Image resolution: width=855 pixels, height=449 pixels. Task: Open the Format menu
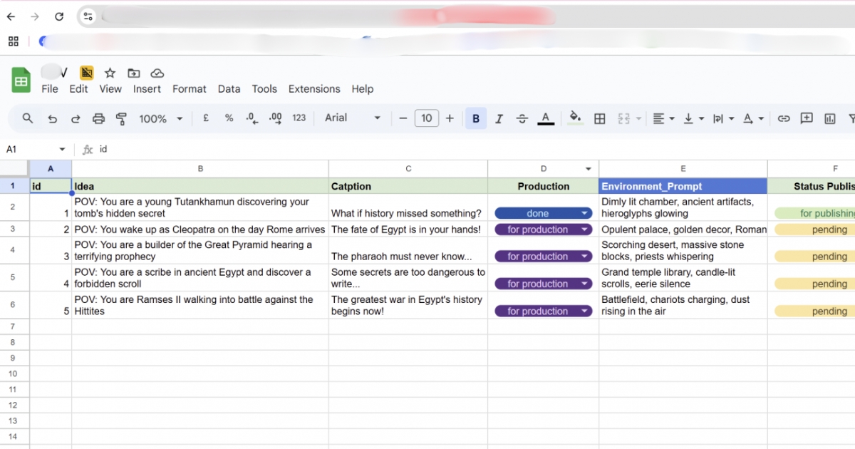189,88
